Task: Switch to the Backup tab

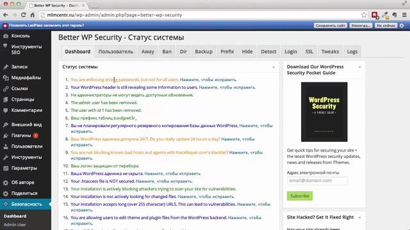Action: [204, 52]
